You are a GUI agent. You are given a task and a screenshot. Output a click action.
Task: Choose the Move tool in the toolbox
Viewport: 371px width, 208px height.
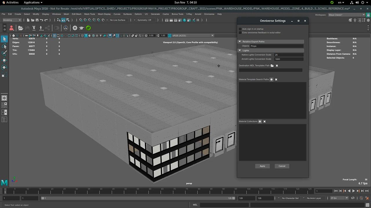click(x=4, y=60)
